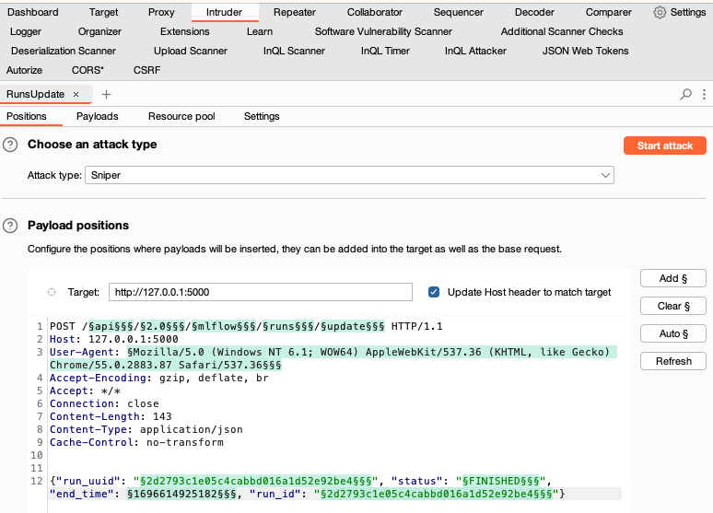Open the Upload Scanner tab
Viewport: 713px width, 513px height.
191,51
